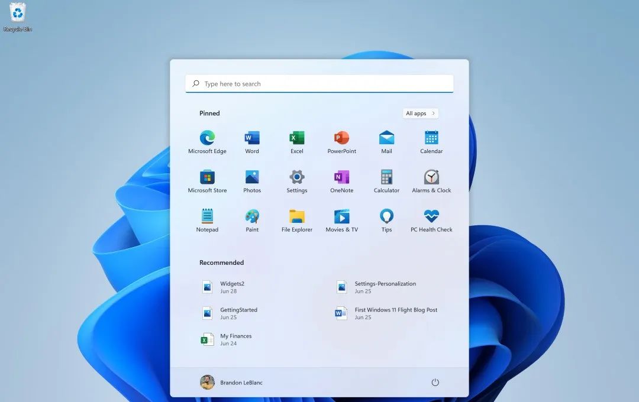Screen dimensions: 639x402
Task: Open First Windows 11 Flight Blog Post
Action: coord(383,313)
